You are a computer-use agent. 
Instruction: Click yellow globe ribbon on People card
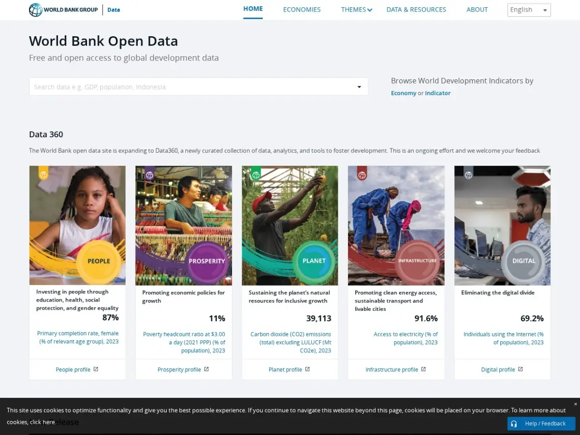click(x=43, y=174)
